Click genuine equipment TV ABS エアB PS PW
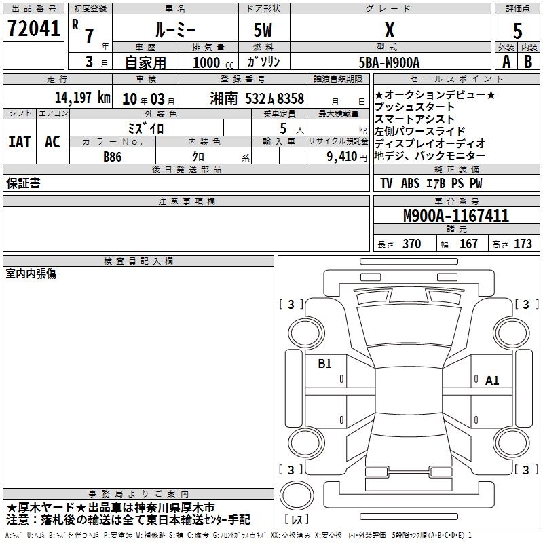Image resolution: width=543 pixels, height=543 pixels. [431, 183]
